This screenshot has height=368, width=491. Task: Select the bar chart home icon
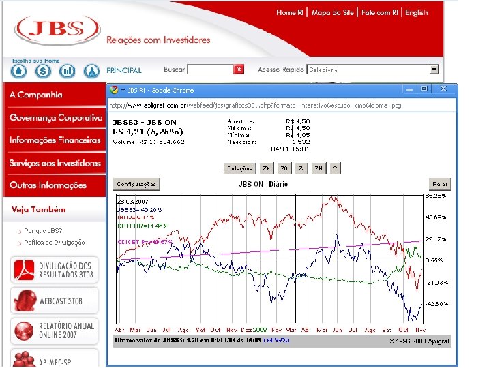pyautogui.click(x=67, y=72)
